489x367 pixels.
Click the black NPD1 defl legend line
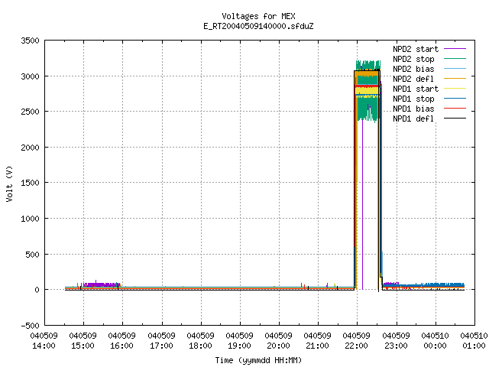(x=455, y=119)
